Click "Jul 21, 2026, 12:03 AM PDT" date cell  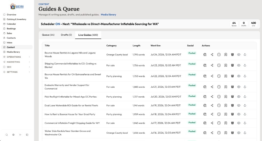coord(166,87)
